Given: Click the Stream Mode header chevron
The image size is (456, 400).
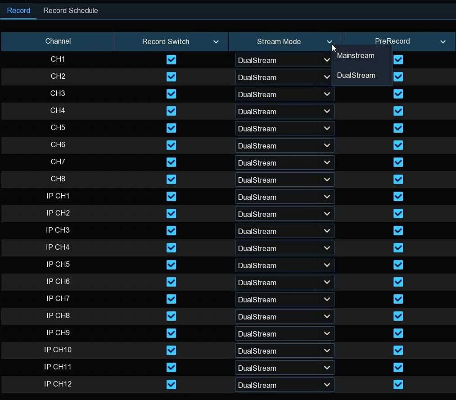Looking at the screenshot, I should tap(329, 41).
